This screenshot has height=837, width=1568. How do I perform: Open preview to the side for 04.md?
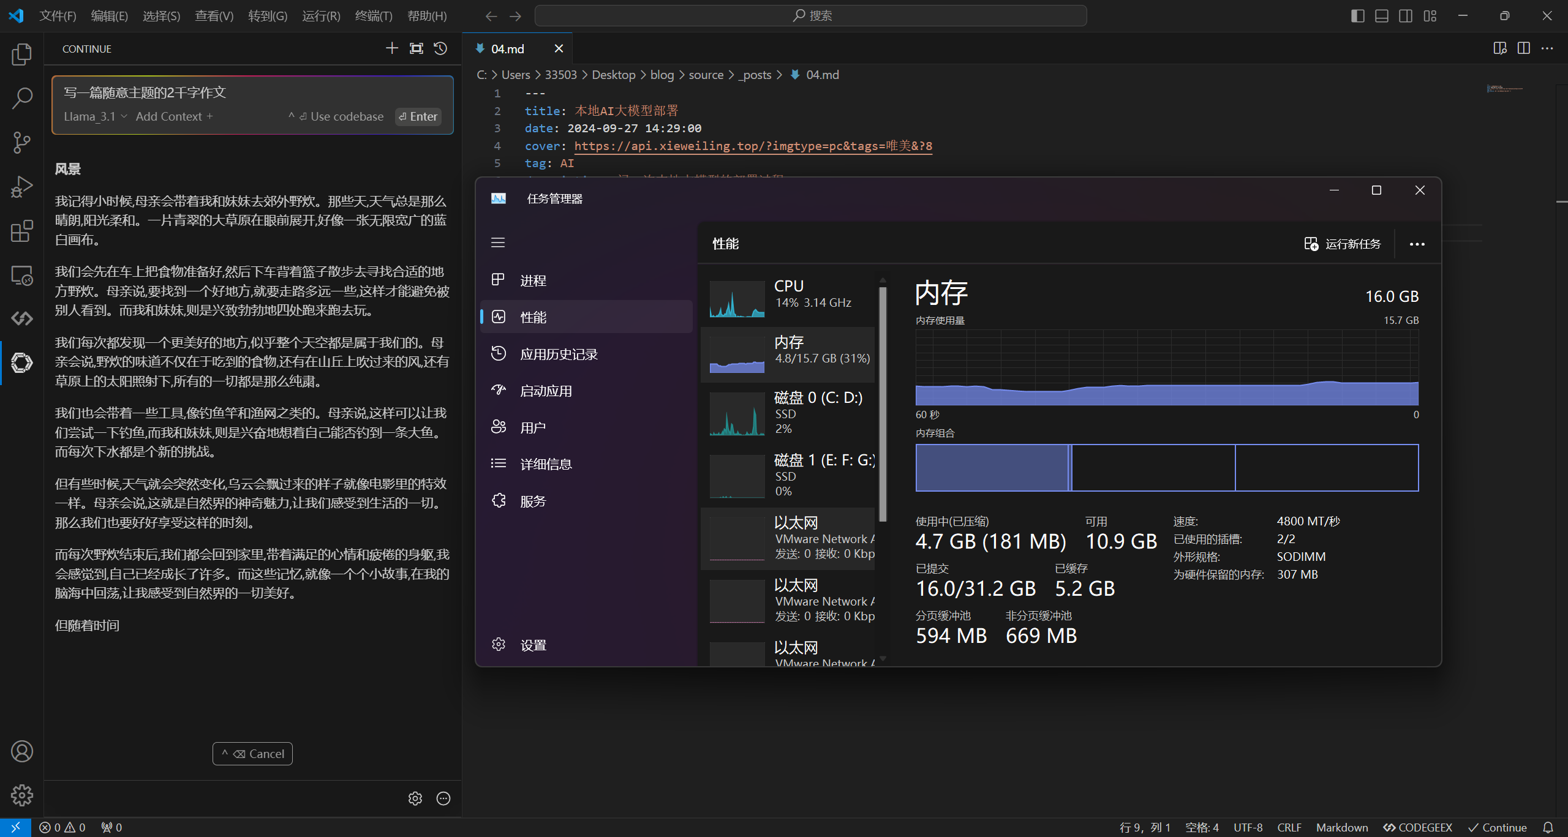(1500, 48)
